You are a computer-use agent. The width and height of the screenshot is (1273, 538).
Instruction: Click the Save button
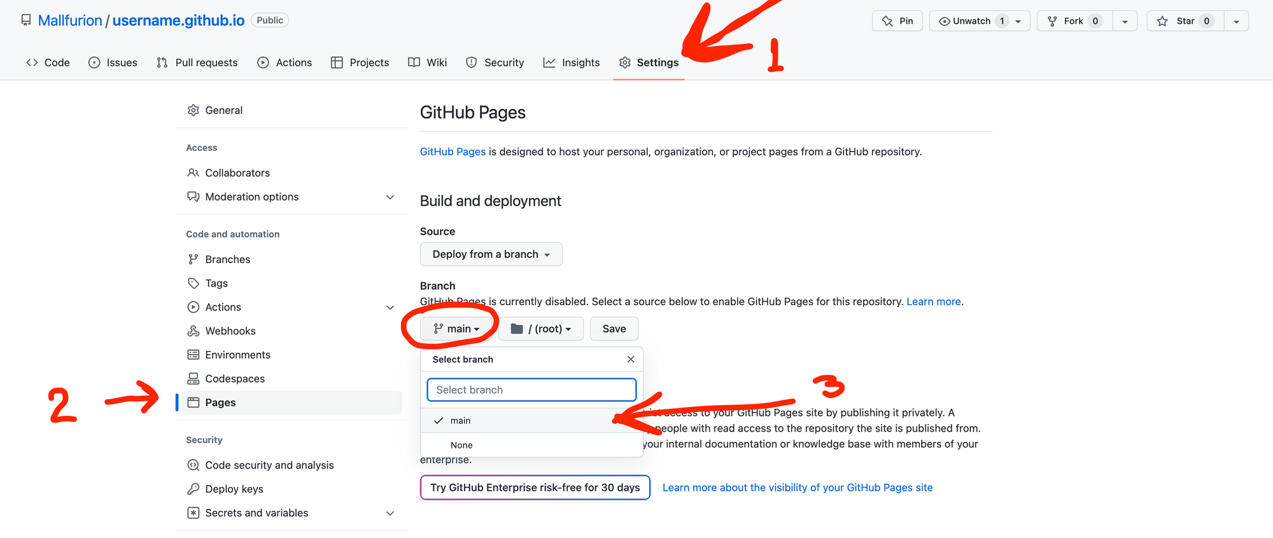point(614,329)
